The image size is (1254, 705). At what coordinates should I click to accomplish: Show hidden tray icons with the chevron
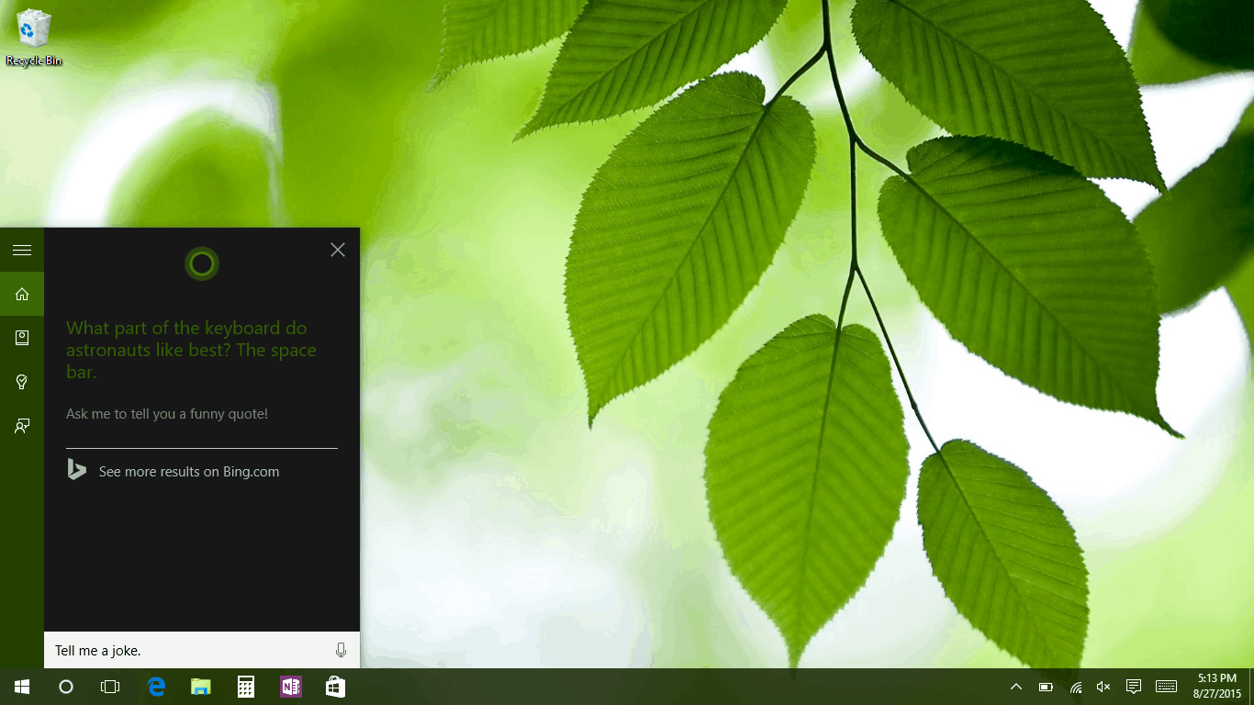[x=1015, y=686]
